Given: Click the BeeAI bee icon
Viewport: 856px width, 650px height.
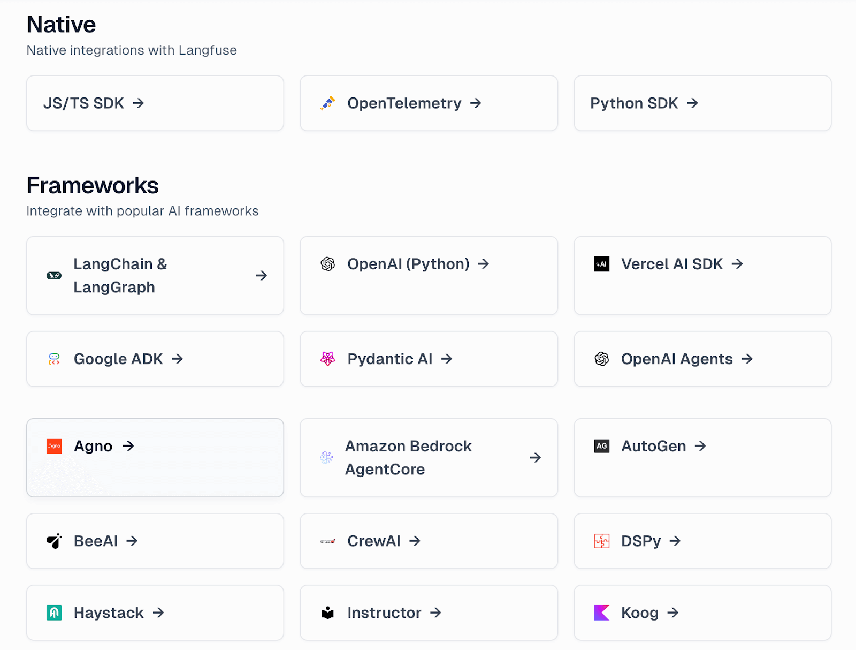Looking at the screenshot, I should pyautogui.click(x=54, y=541).
